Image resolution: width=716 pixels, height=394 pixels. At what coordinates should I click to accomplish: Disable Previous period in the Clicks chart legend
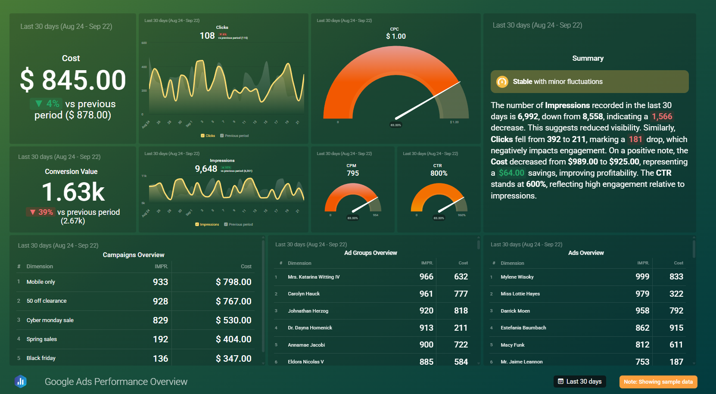coord(221,135)
